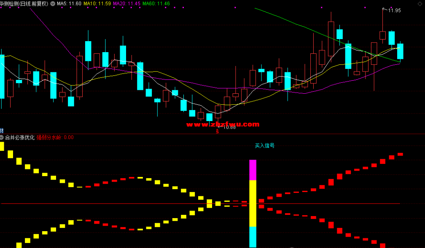Screen dimensions: 425x248
Task: Select the MA60: 11.46 label
Action: (x=156, y=3)
